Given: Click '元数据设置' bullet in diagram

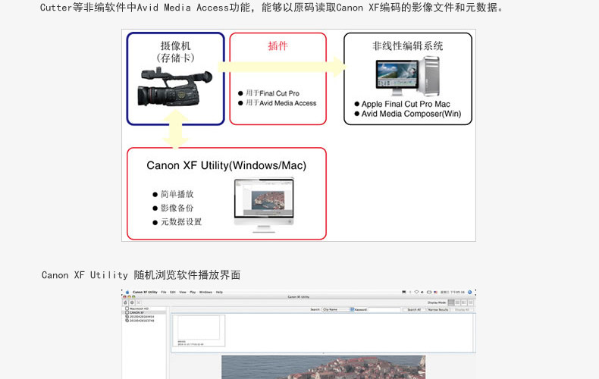Looking at the screenshot, I should tap(181, 222).
